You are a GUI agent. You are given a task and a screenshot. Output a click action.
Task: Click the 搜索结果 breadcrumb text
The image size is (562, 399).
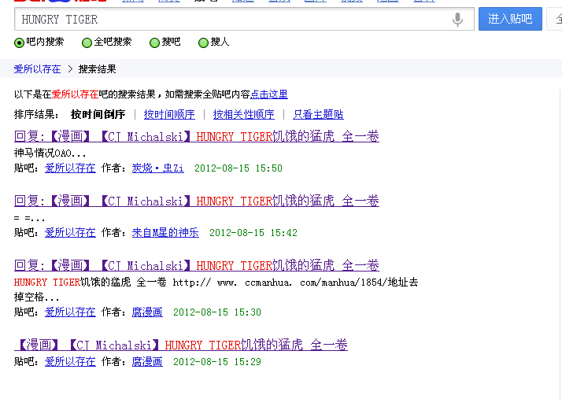[x=97, y=68]
